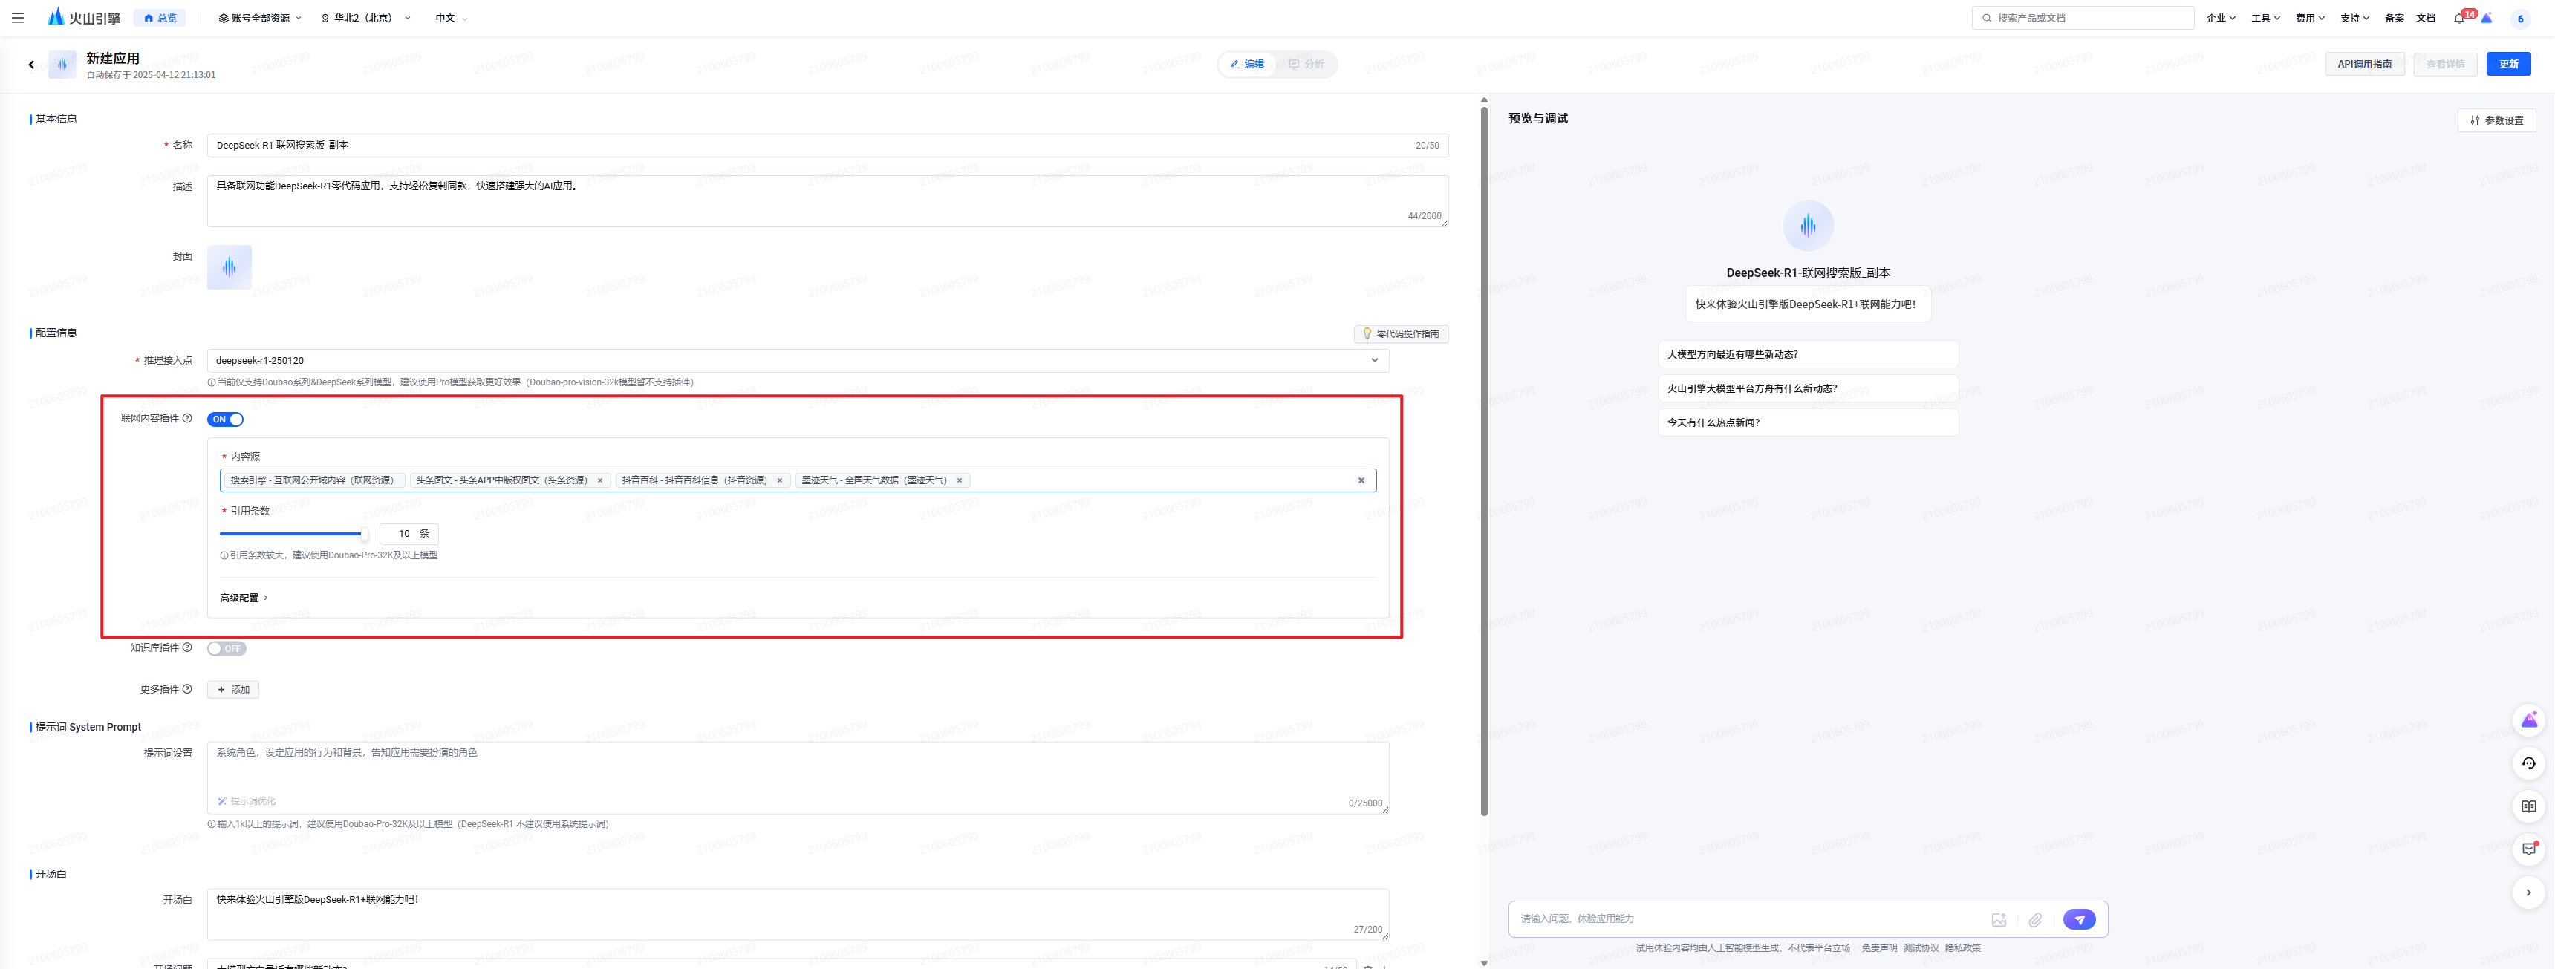The width and height of the screenshot is (2555, 969).
Task: Open the hamburger navigation menu
Action: (x=18, y=18)
